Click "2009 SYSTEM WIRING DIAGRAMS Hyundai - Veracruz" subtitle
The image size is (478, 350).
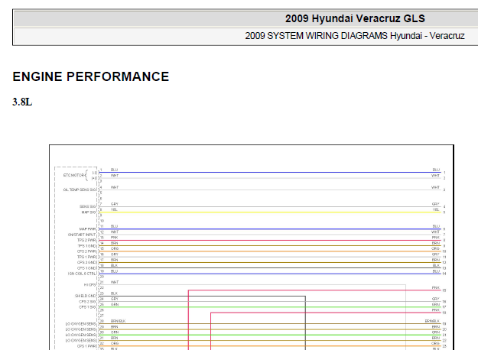click(355, 36)
